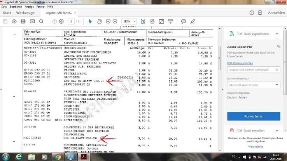Open the Bearbeiten menu
The image size is (287, 161).
tap(16, 7)
